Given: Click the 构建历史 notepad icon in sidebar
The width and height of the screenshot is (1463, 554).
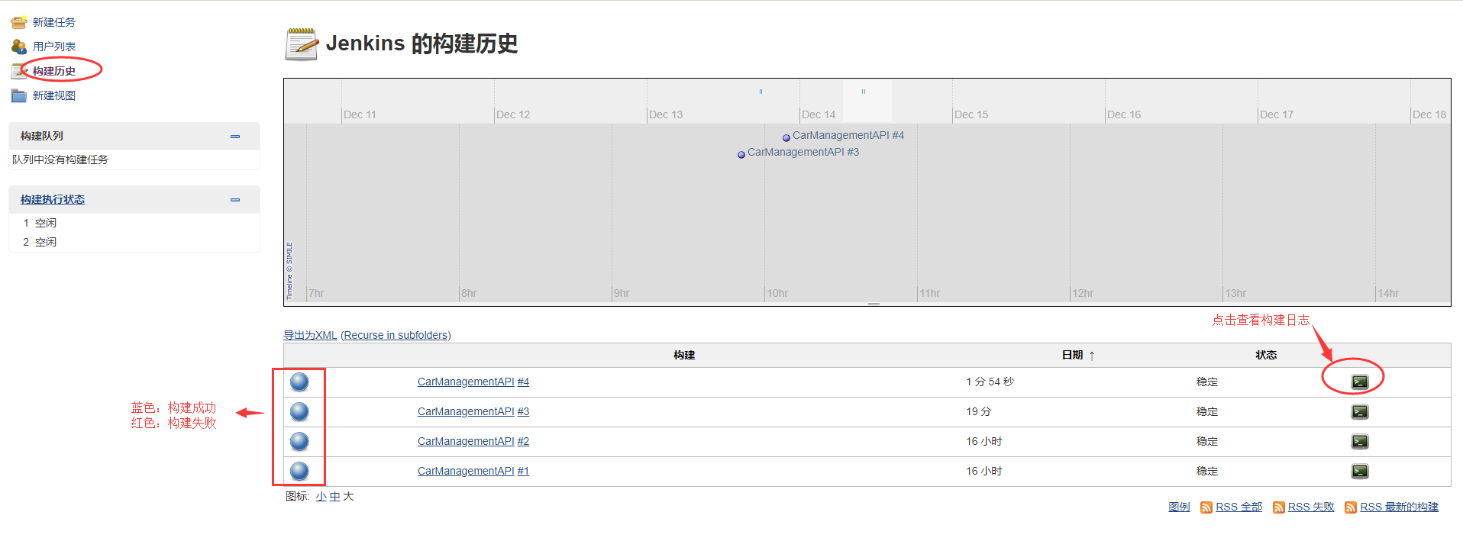Looking at the screenshot, I should click(x=19, y=71).
